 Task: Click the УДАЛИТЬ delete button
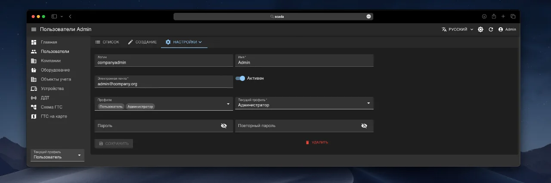317,143
